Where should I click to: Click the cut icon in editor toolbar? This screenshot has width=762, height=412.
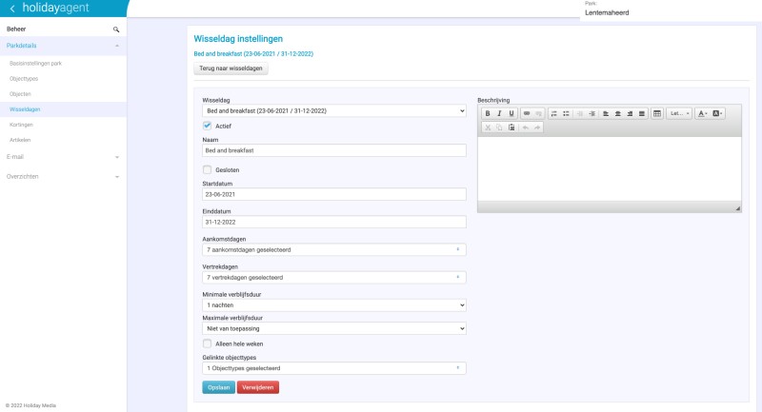coord(488,128)
